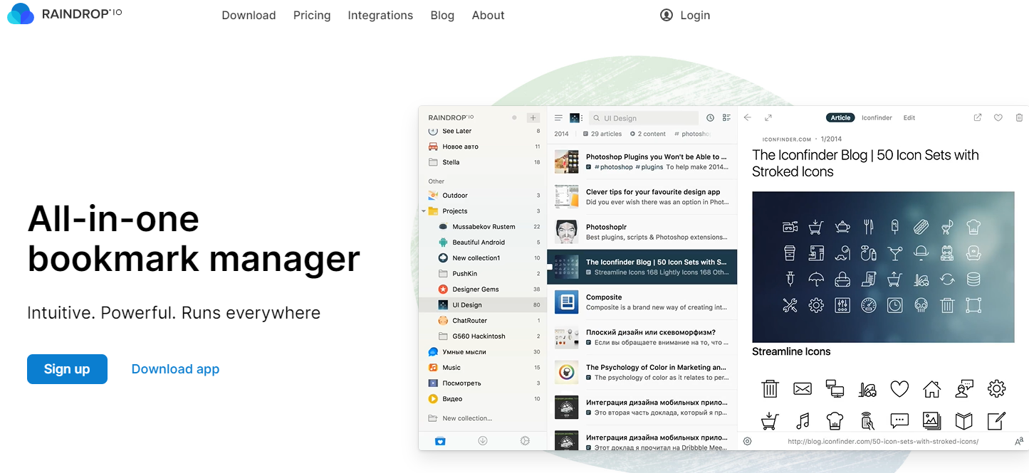Image resolution: width=1029 pixels, height=473 pixels.
Task: Open the About page
Action: (489, 15)
